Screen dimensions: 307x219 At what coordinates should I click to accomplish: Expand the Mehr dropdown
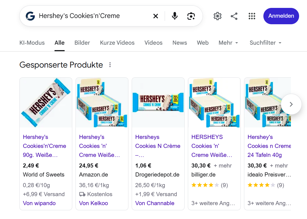[x=228, y=43]
